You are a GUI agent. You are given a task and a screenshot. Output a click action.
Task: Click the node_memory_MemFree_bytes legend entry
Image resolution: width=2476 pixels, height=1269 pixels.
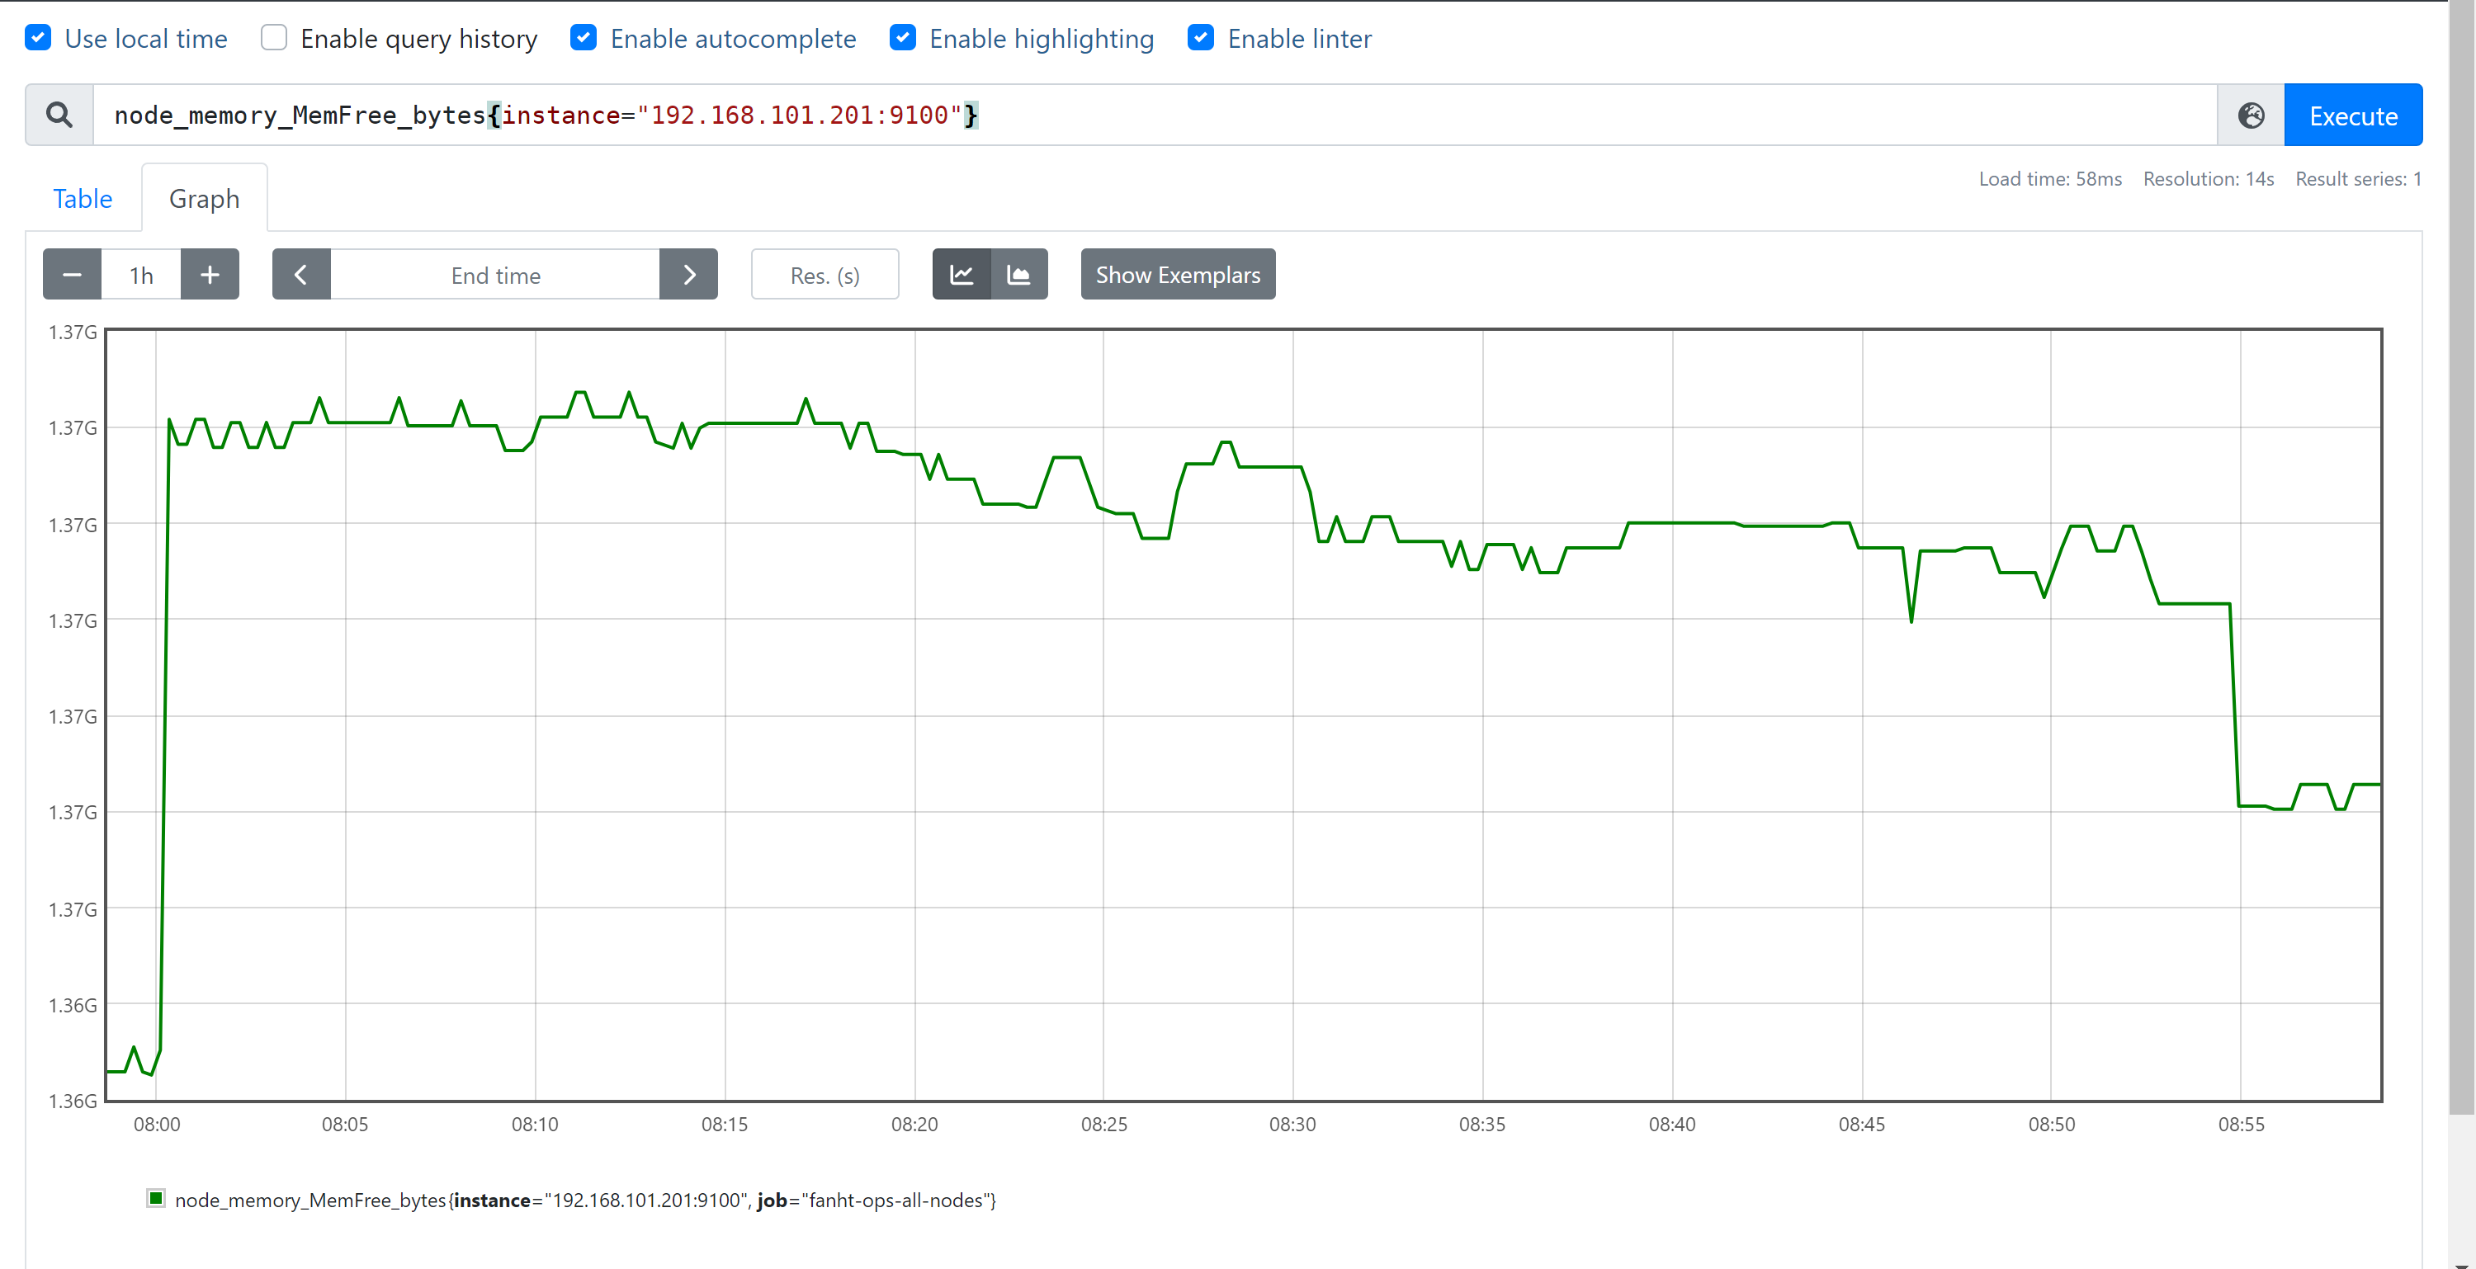585,1200
